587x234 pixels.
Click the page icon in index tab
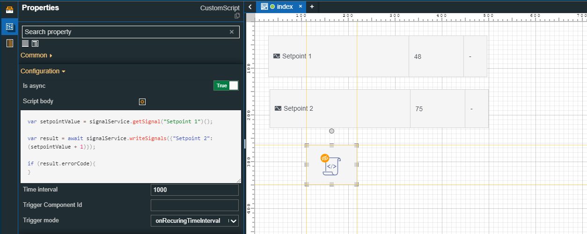coord(264,7)
